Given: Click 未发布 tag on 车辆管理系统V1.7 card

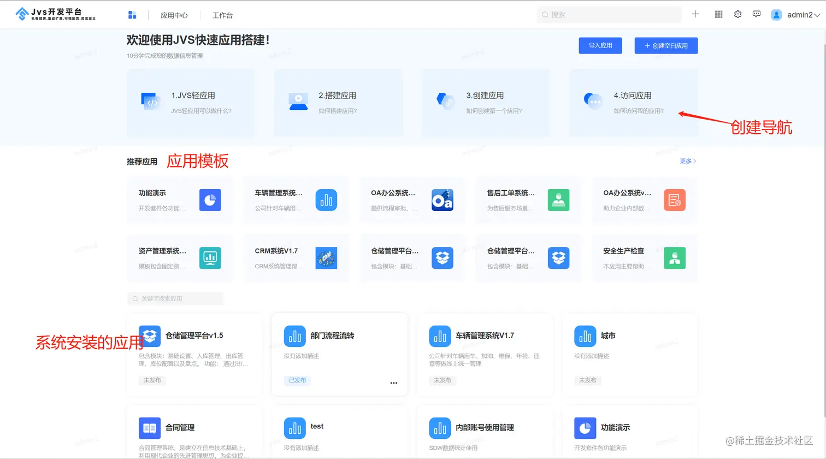Looking at the screenshot, I should click(x=442, y=380).
